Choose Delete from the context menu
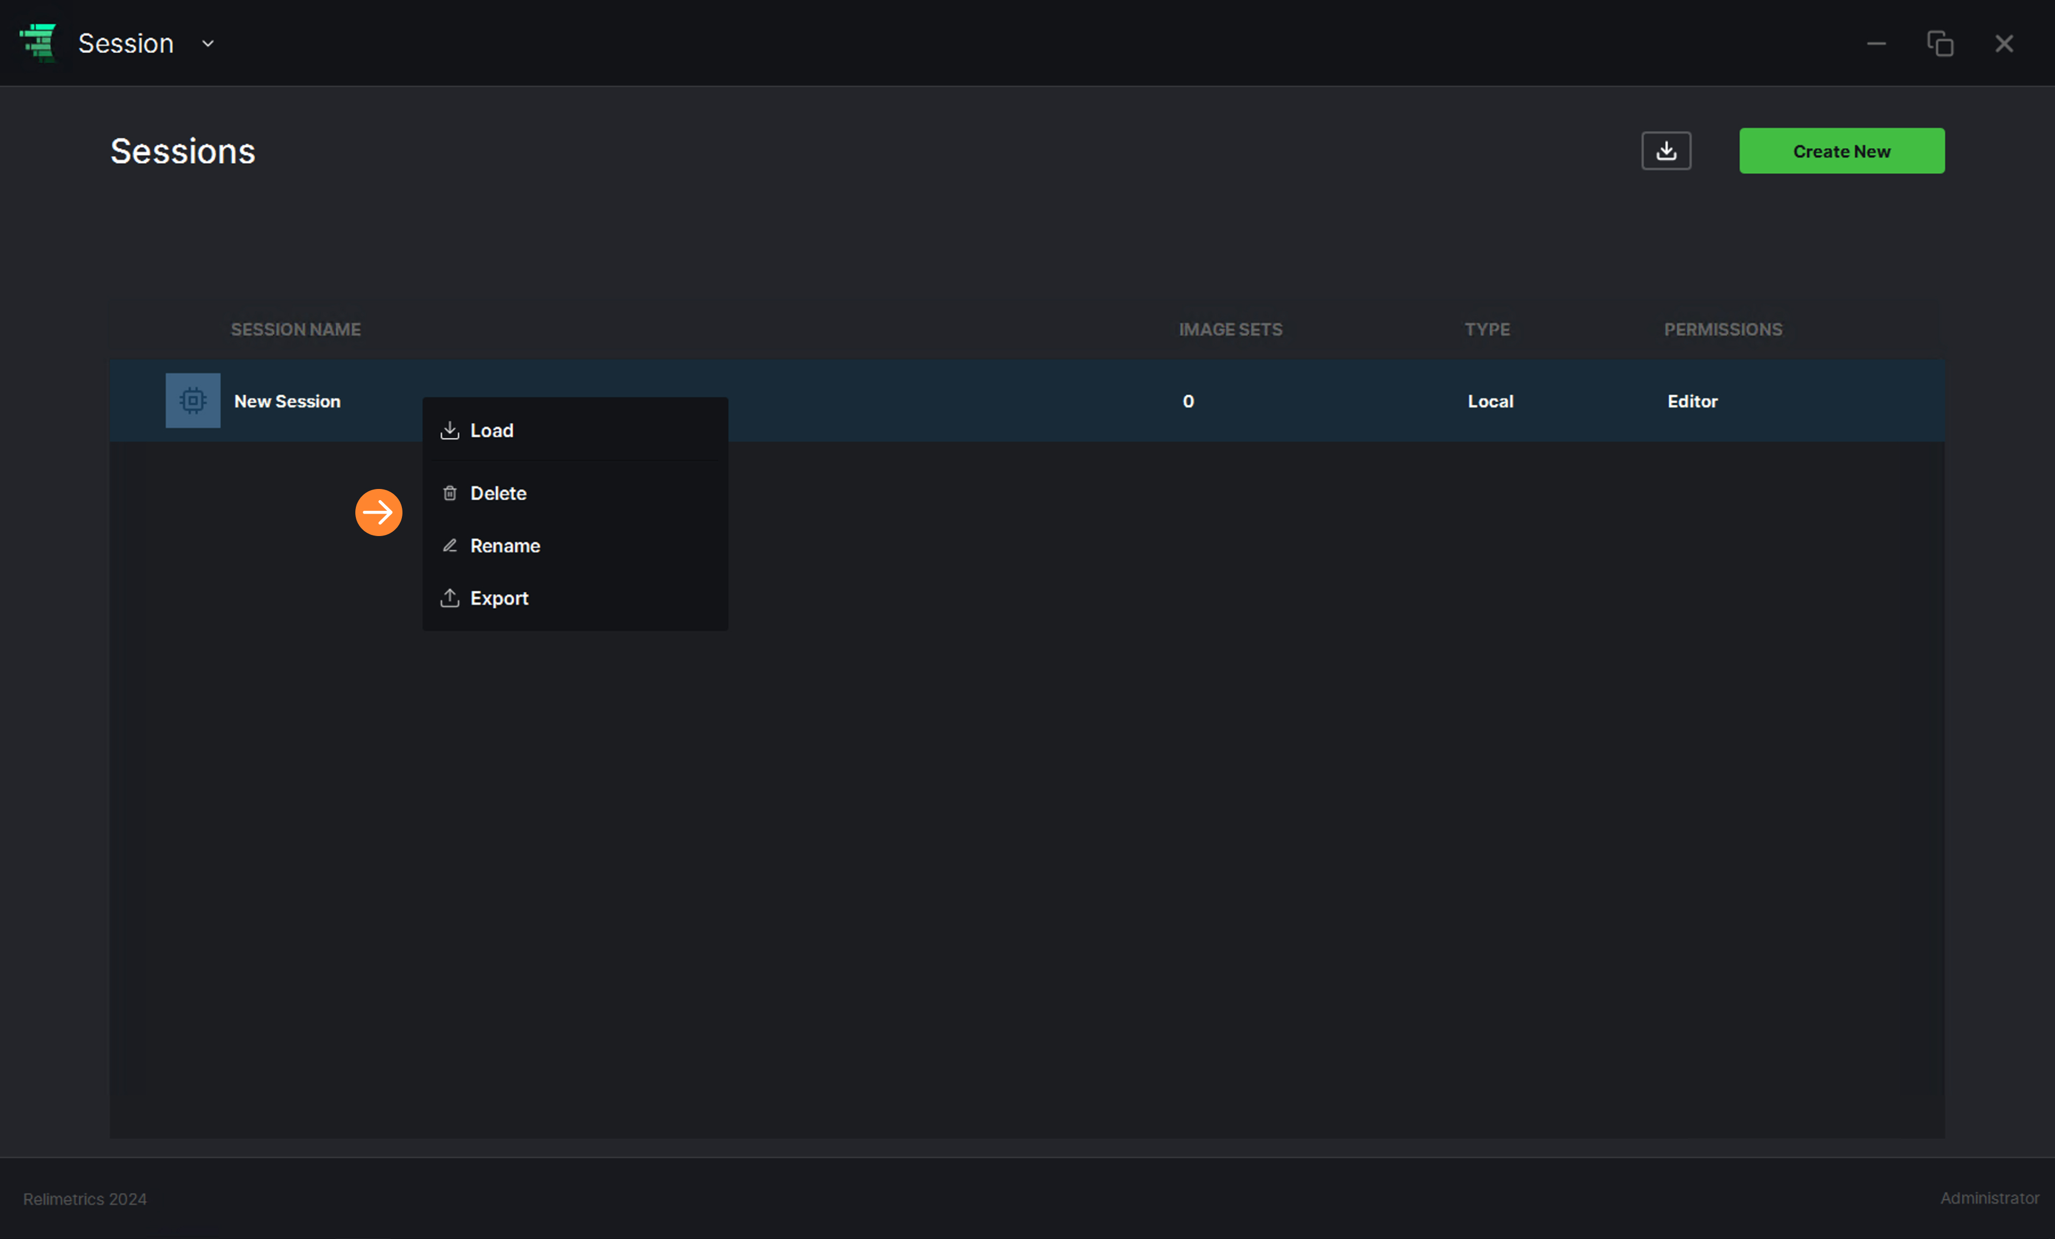The height and width of the screenshot is (1239, 2055). point(575,493)
